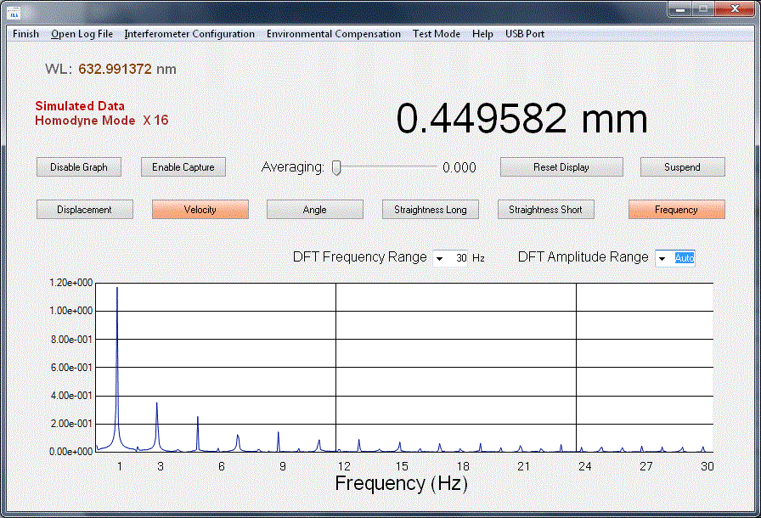Open the Environmental Compensation menu
The image size is (761, 518).
point(333,34)
